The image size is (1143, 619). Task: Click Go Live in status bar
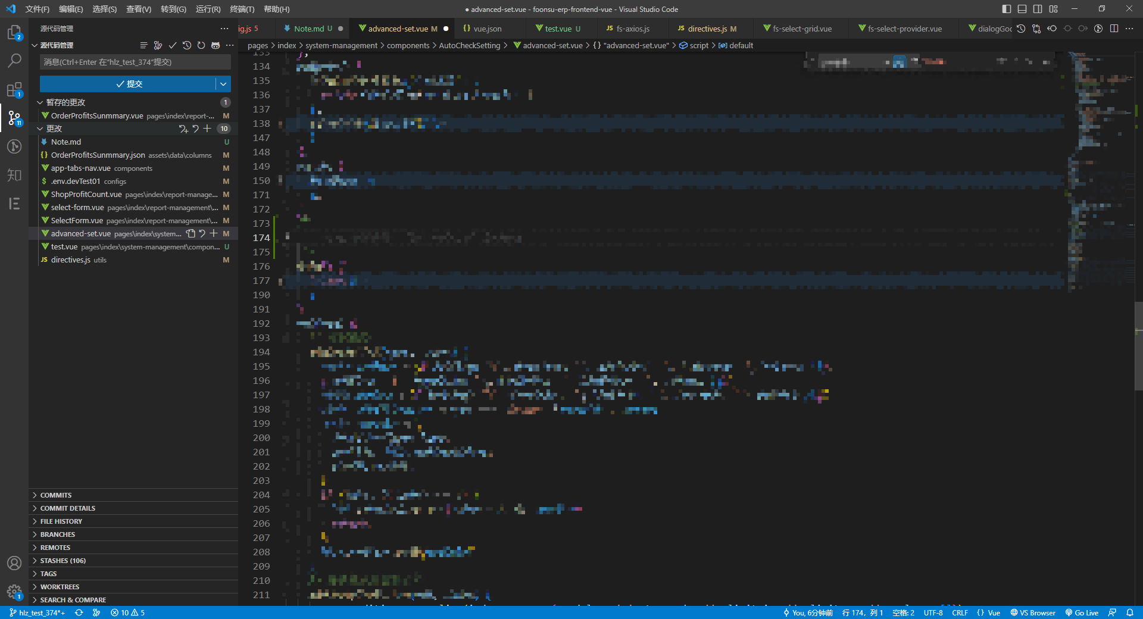pyautogui.click(x=1082, y=612)
